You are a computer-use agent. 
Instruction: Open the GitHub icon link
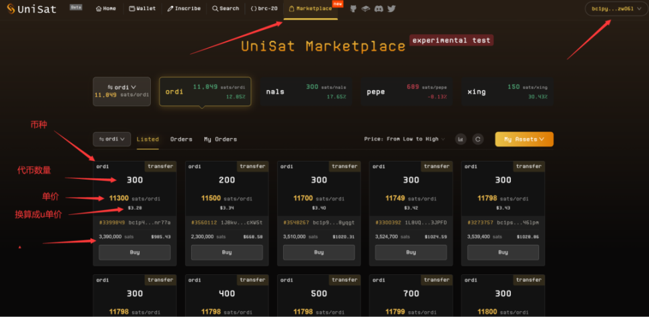click(353, 9)
